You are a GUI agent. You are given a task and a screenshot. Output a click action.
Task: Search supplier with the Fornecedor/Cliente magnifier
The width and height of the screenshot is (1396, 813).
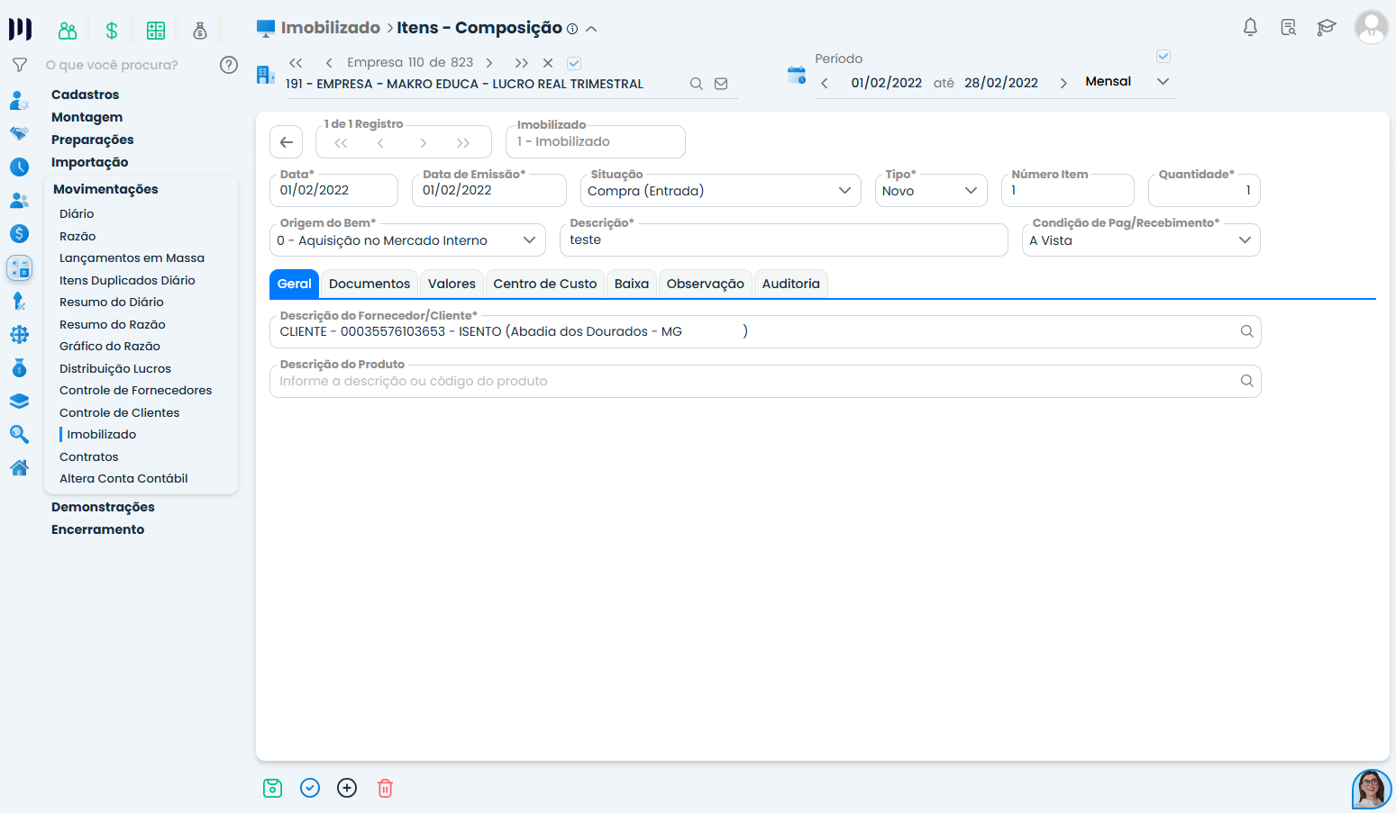(1246, 331)
